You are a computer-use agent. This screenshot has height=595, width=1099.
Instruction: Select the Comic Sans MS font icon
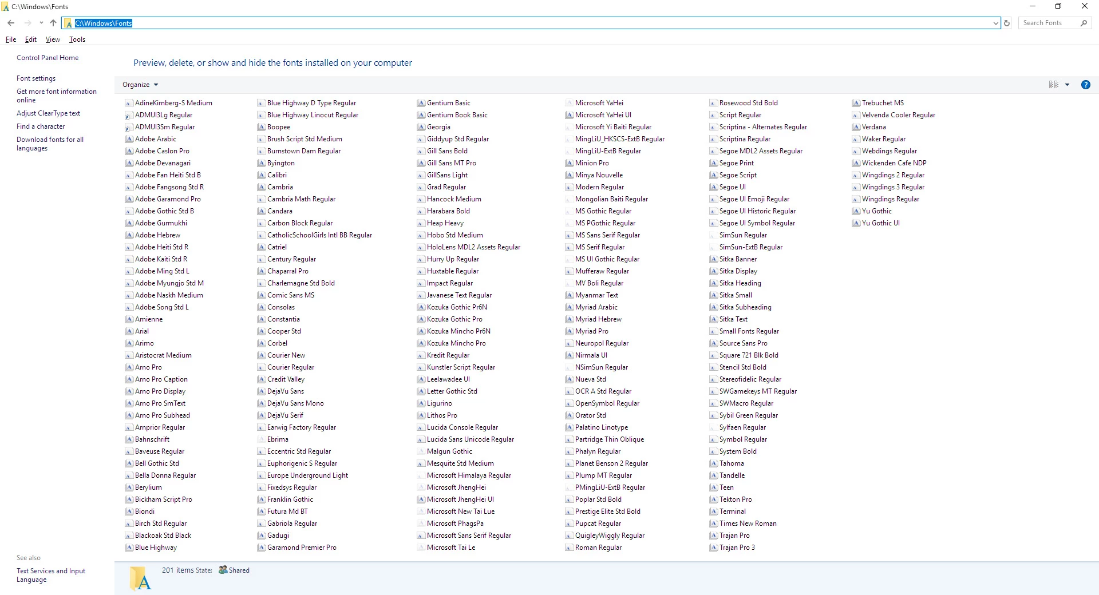click(x=262, y=295)
